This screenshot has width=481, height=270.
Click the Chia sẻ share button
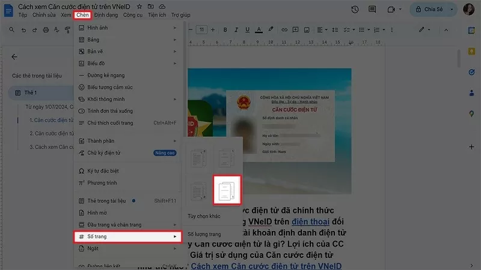(x=429, y=10)
